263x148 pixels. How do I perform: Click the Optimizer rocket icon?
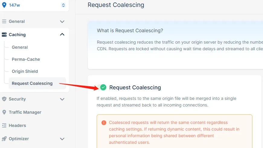(4, 139)
